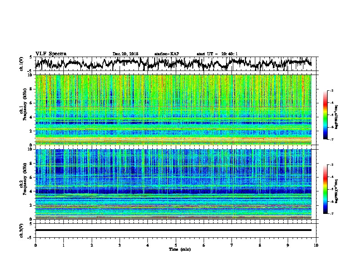Click inside the ch.1 spectrogram panel
Viewport: 356px width, 275px height.
click(173, 110)
